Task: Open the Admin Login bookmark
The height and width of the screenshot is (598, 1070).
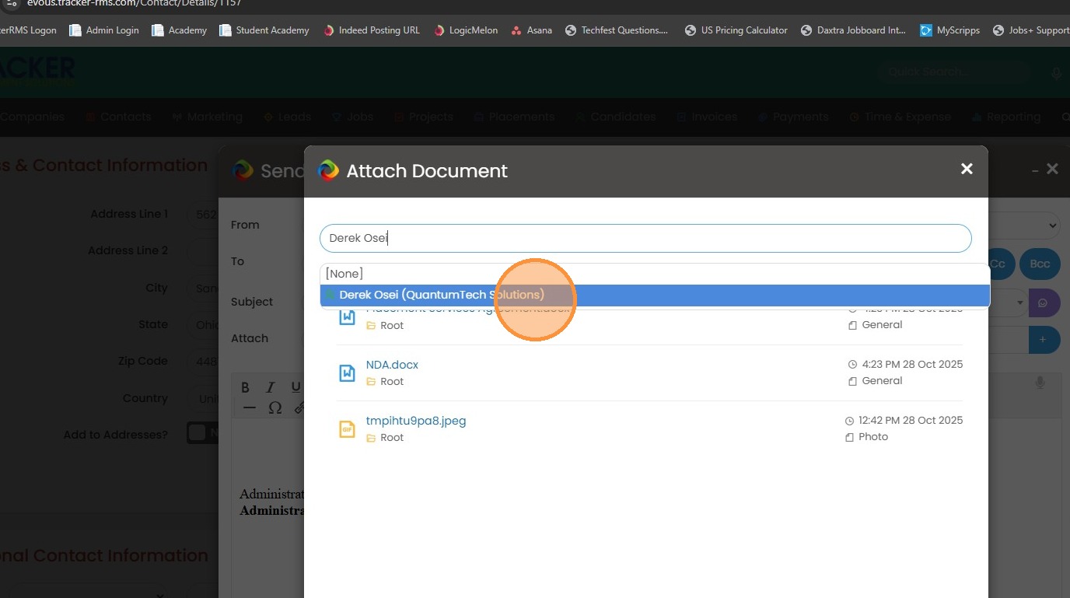Action: point(104,30)
